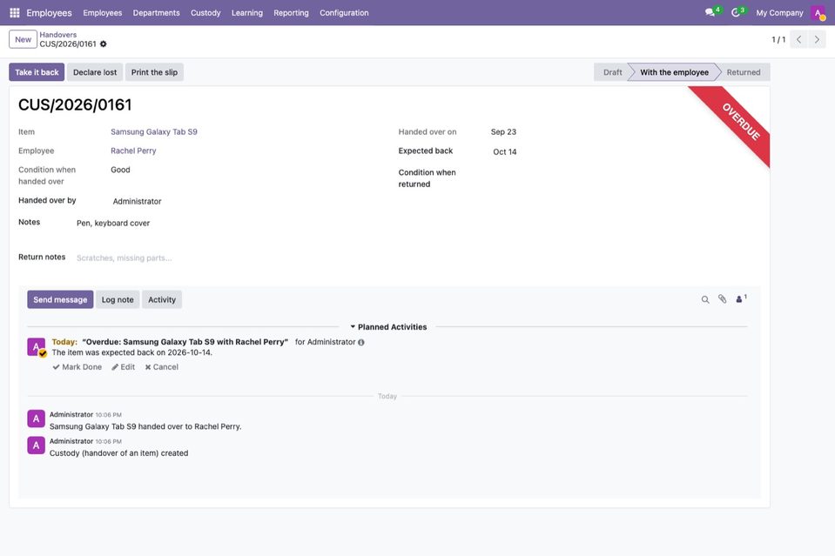
Task: Click Declare lost button
Action: click(95, 72)
